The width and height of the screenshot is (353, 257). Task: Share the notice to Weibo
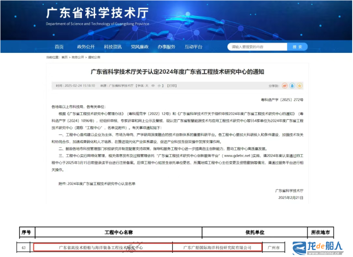(x=285, y=86)
